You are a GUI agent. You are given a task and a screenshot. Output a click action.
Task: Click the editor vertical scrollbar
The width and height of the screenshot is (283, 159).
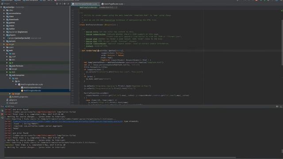click(282, 43)
